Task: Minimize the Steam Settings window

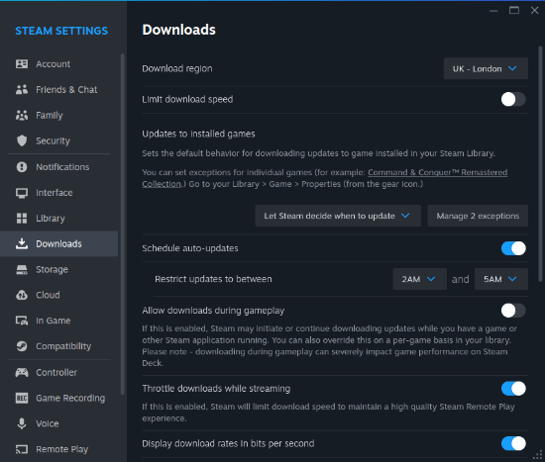Action: (x=493, y=11)
